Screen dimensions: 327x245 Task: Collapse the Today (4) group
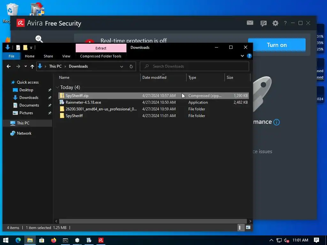pos(57,87)
